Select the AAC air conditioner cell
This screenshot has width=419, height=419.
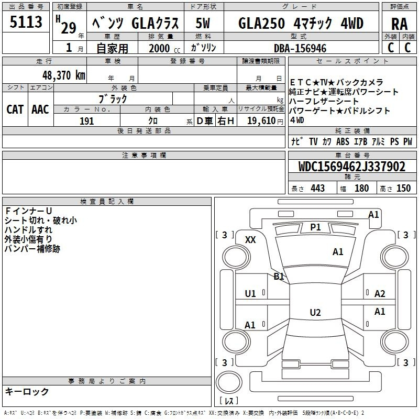[40, 109]
